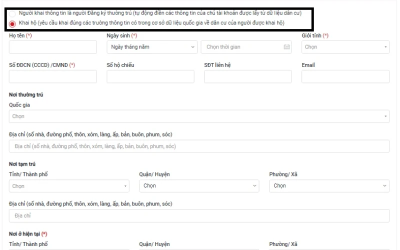The image size is (400, 250).
Task: Open 'Quận/ Huyện' dropdown under Nơi tạm trú
Action: point(199,186)
